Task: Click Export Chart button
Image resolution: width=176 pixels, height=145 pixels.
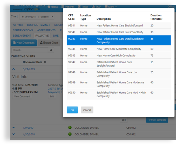Action: 49,43
